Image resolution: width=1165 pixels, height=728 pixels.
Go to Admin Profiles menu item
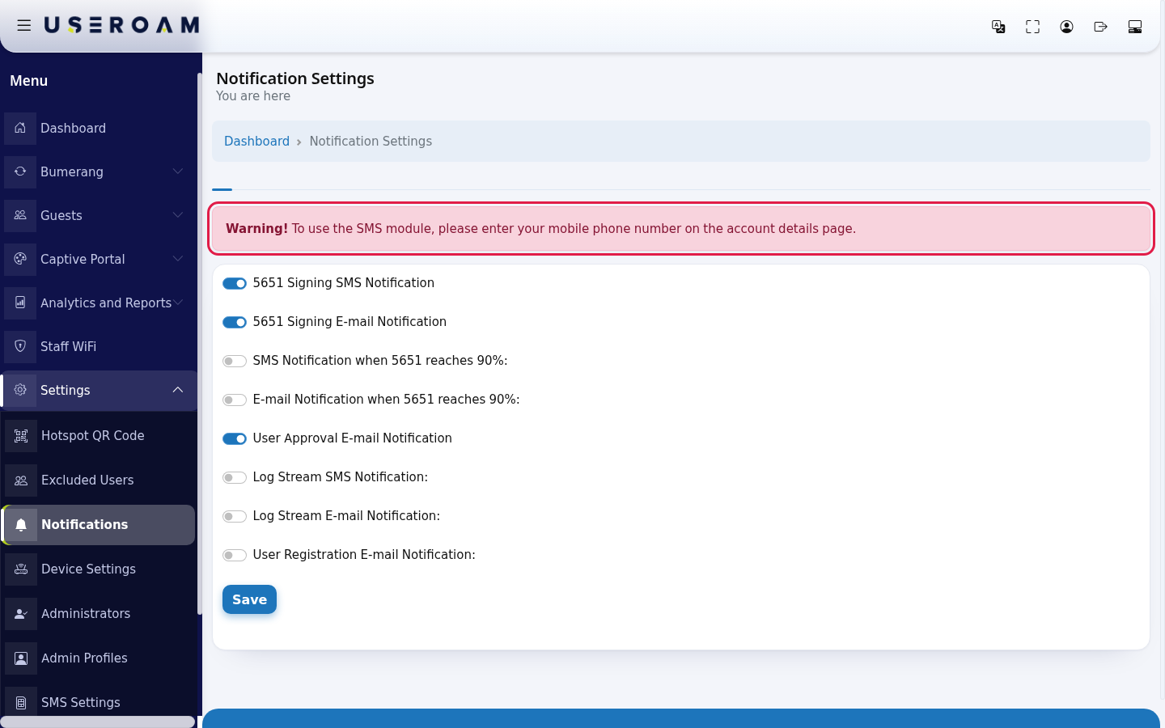click(x=99, y=658)
